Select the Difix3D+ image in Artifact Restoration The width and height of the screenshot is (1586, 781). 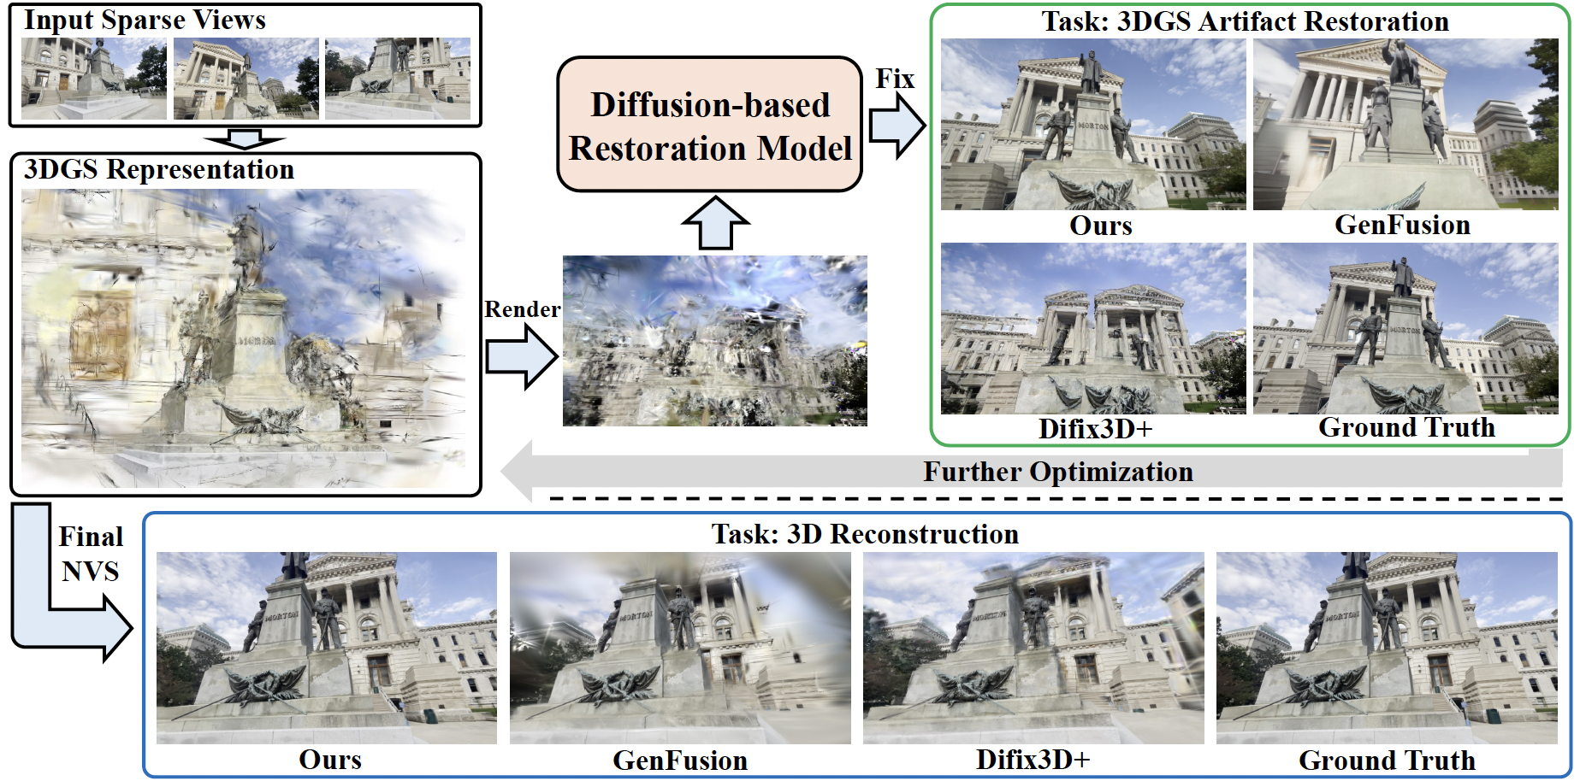[1093, 328]
